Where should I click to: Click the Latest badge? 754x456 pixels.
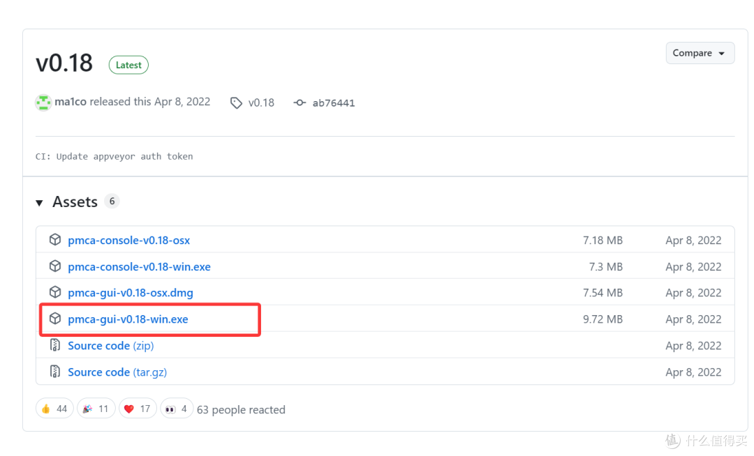click(128, 66)
